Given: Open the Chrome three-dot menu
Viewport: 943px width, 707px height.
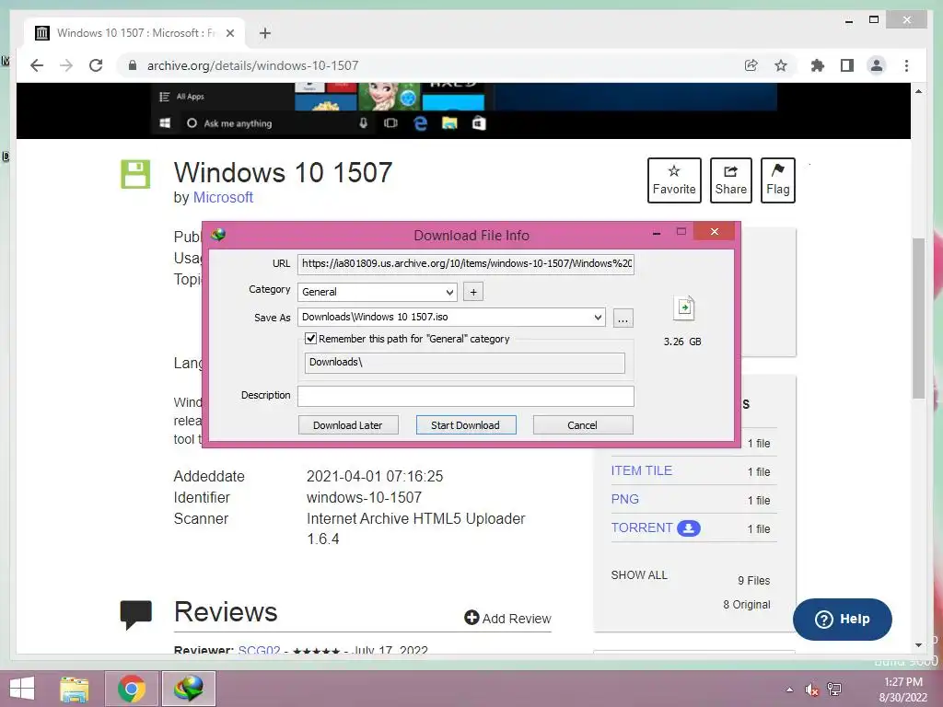Looking at the screenshot, I should (x=906, y=65).
